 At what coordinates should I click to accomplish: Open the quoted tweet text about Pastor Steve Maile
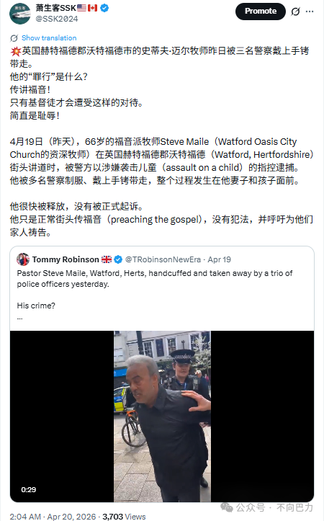pyautogui.click(x=155, y=278)
